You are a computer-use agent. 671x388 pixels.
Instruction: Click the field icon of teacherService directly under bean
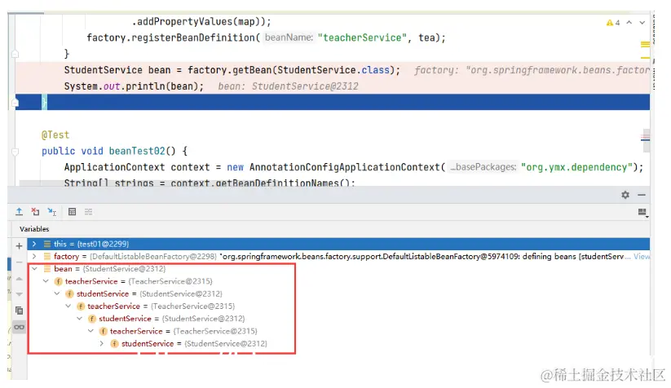(58, 281)
